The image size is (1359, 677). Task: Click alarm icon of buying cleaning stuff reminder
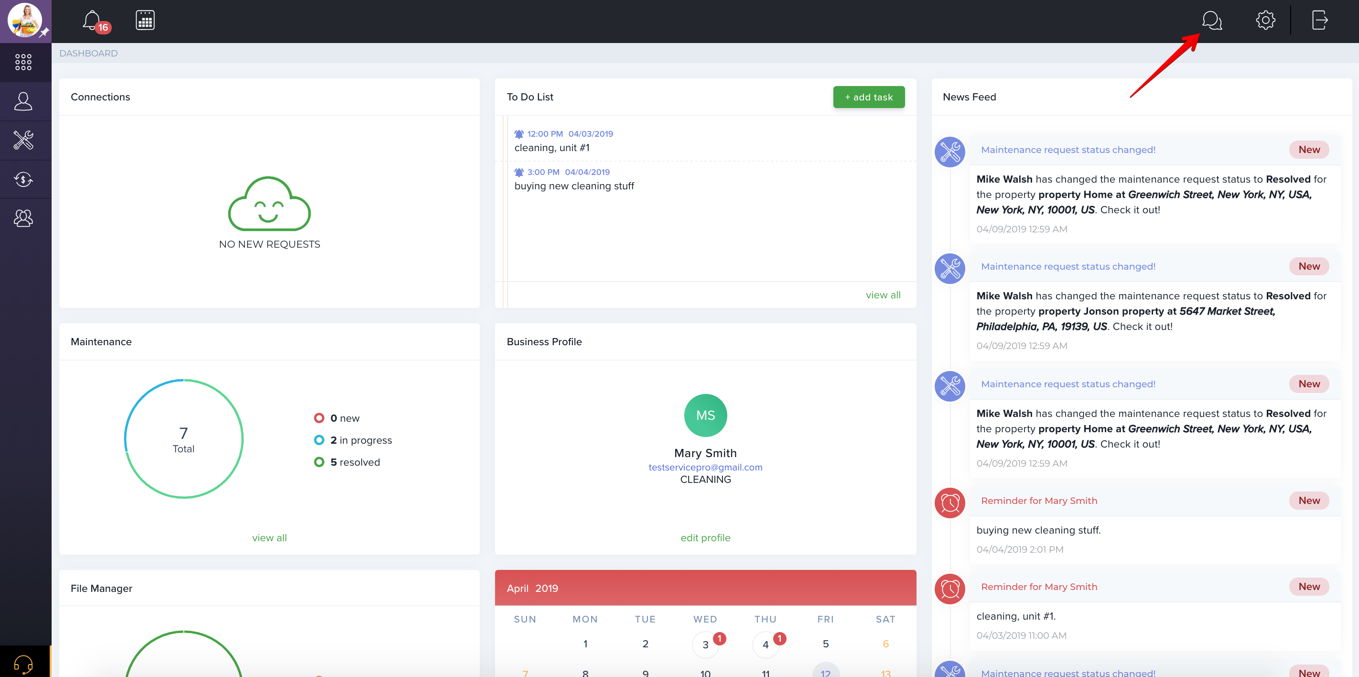[x=949, y=503]
